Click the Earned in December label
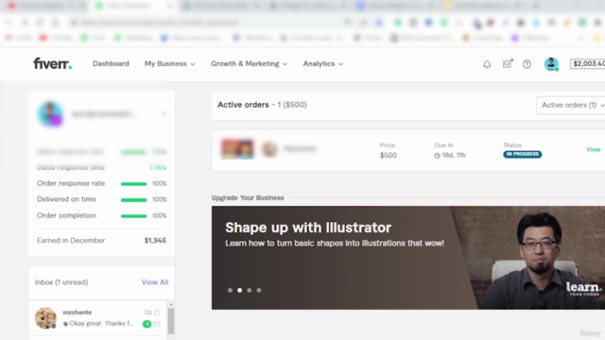Screen dimensions: 605x340 coord(71,241)
